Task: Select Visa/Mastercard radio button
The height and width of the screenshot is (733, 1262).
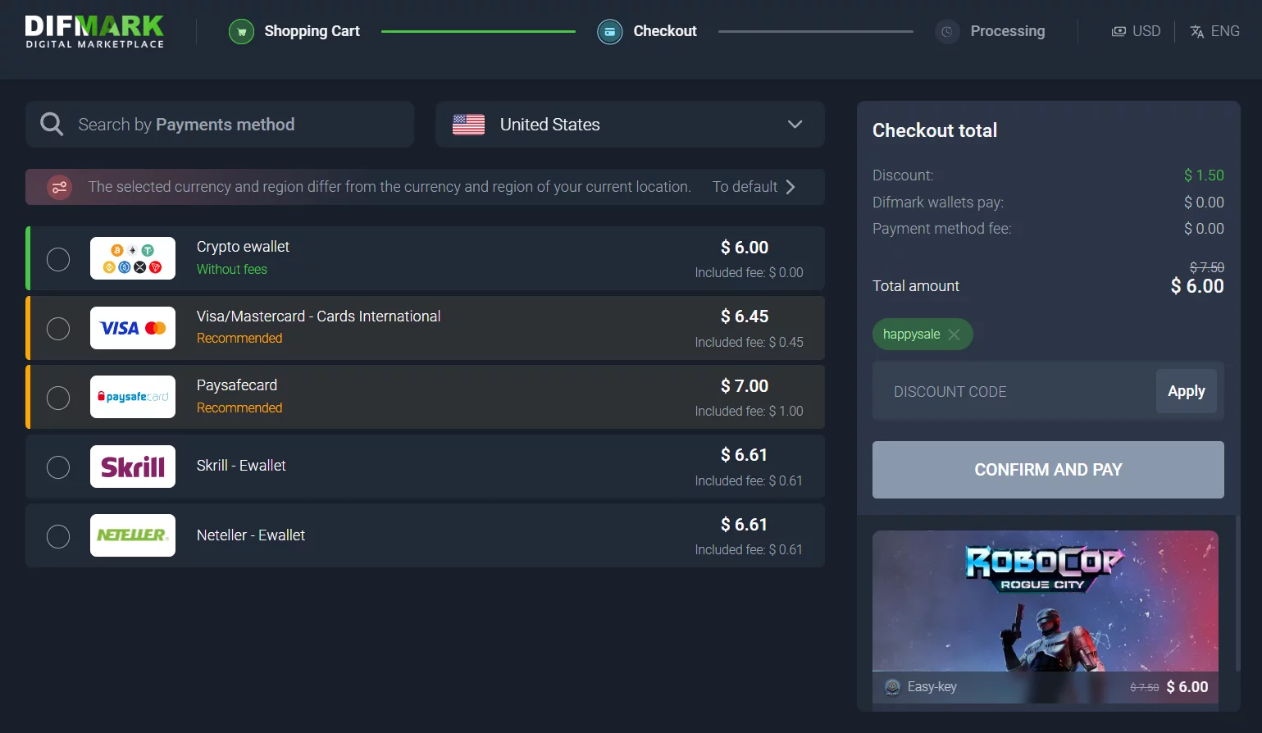Action: tap(58, 329)
